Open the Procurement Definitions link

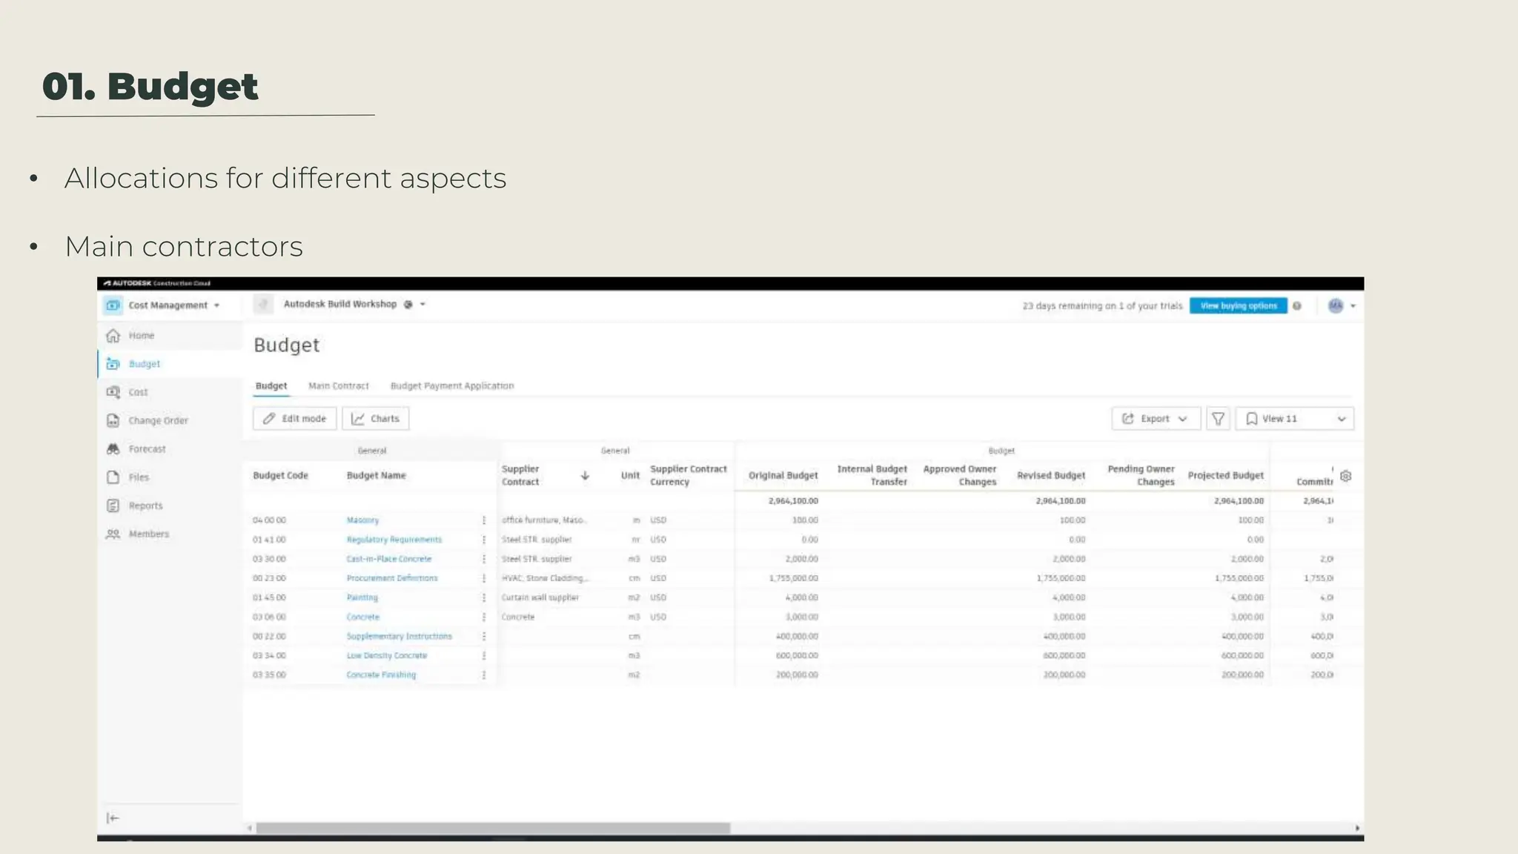[392, 578]
